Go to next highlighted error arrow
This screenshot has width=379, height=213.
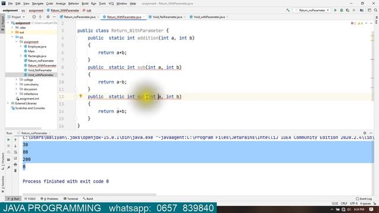pyautogui.click(x=371, y=23)
